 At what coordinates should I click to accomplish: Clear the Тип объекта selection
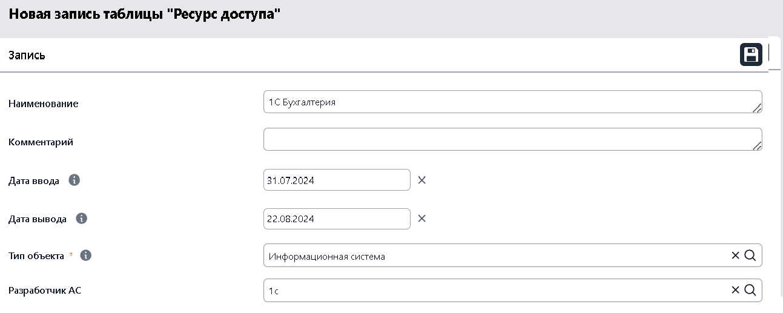pos(735,255)
